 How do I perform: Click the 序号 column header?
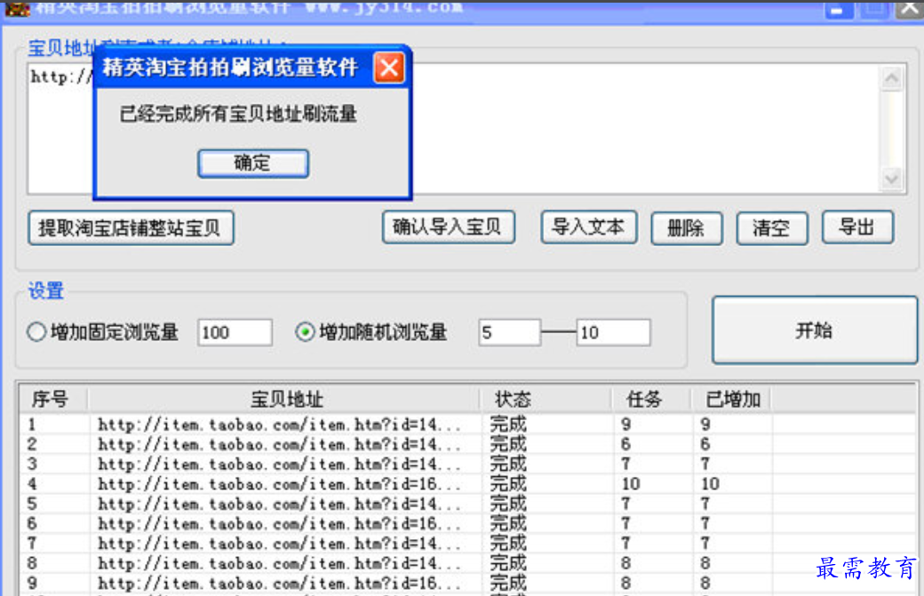tap(53, 400)
